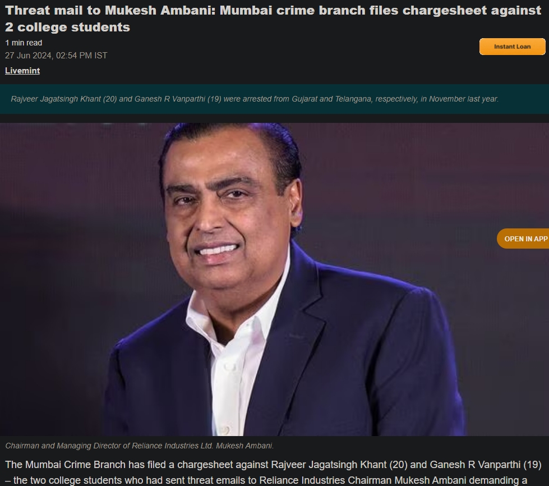Click "02:54 PM IST" in the timestamp
This screenshot has width=549, height=486.
click(82, 56)
